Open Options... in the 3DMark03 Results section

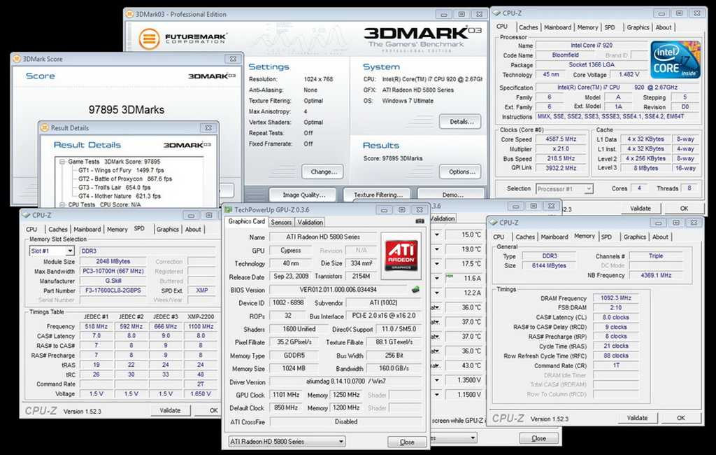click(x=460, y=172)
